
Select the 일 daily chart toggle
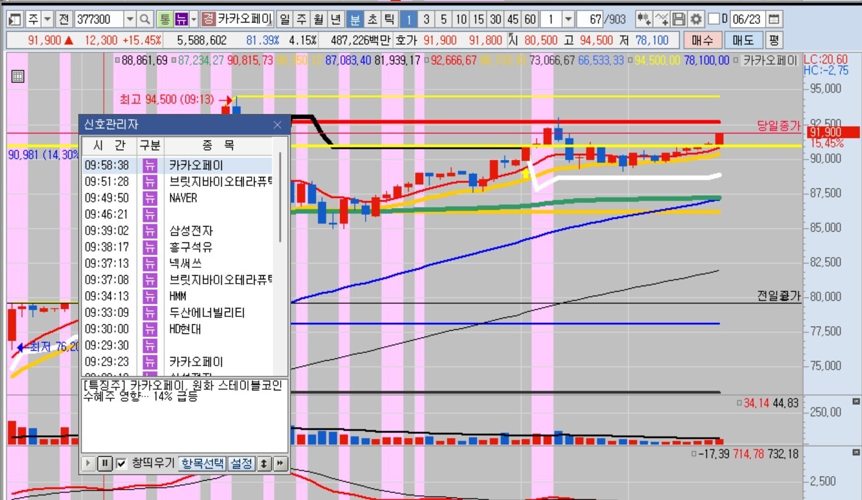pyautogui.click(x=284, y=19)
